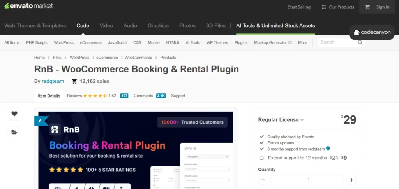Click the info icon beside 6 months support
Screen dimensions: 399x189
(328, 148)
